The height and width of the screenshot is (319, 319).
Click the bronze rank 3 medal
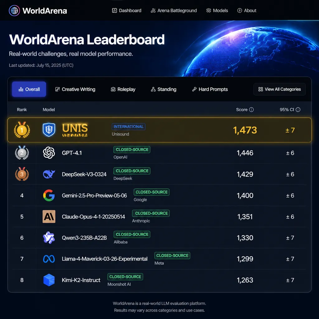[x=22, y=174]
